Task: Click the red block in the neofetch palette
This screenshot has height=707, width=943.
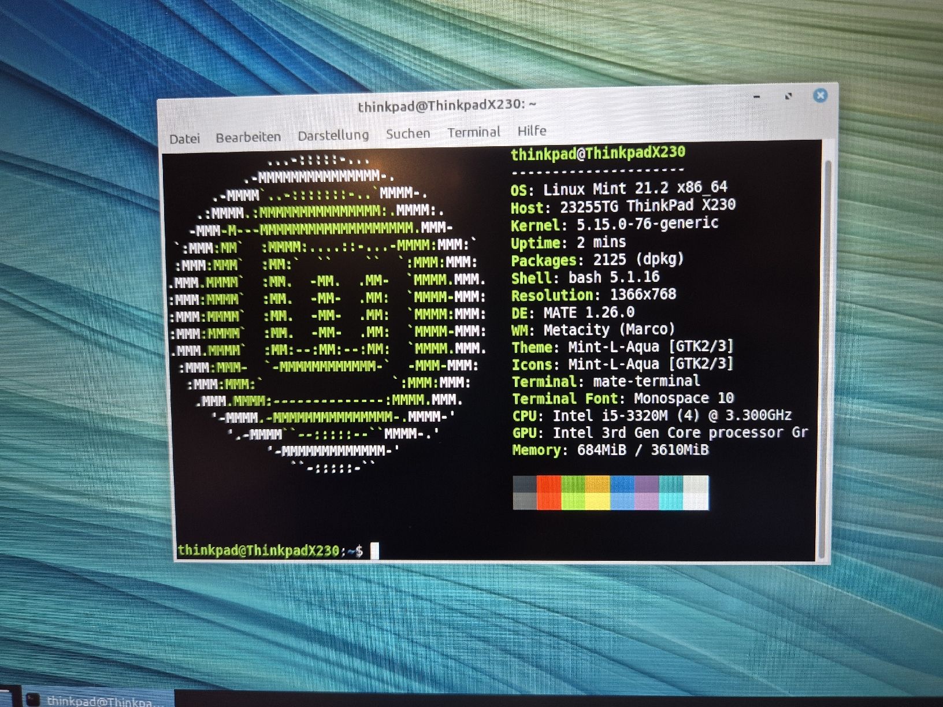Action: 549,493
